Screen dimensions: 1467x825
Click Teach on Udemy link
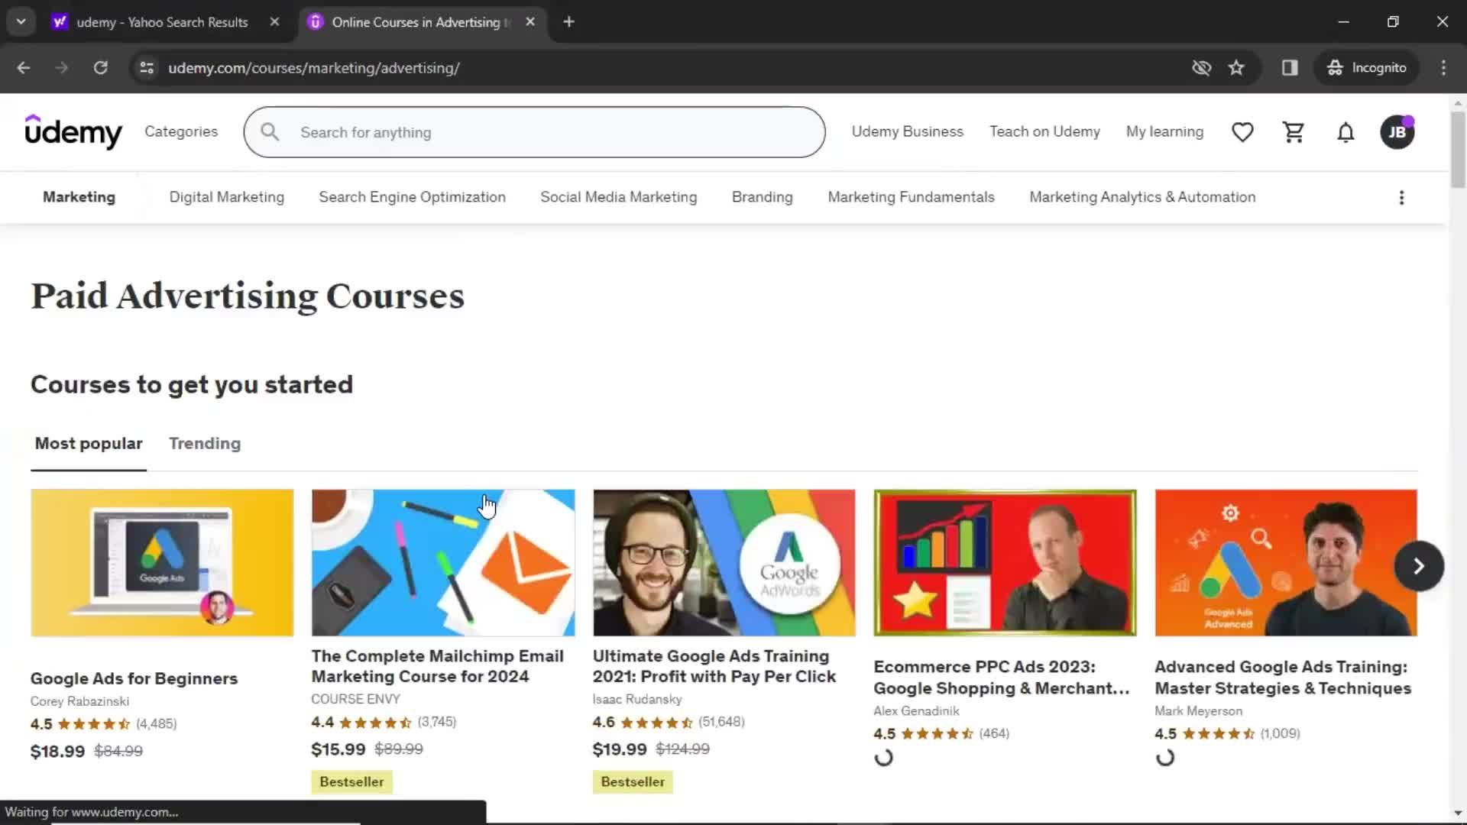point(1044,131)
